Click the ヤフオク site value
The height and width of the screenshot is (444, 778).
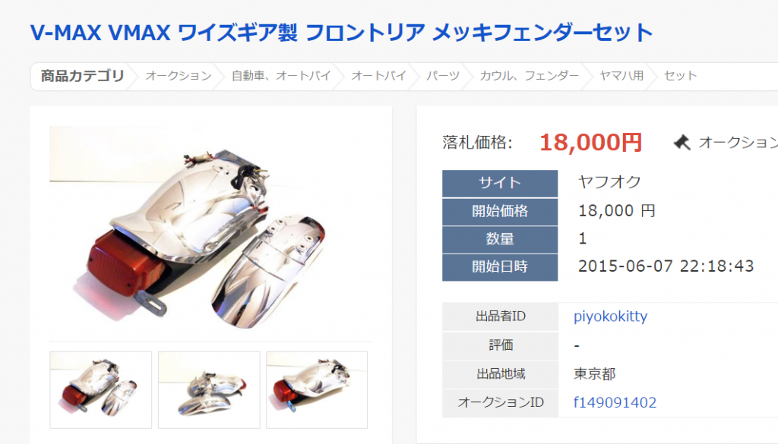609,182
